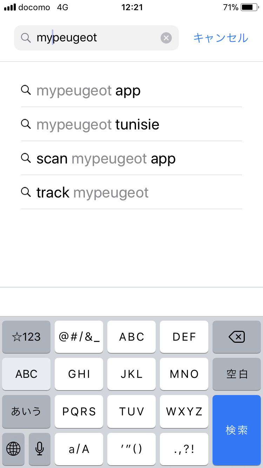Screen dimensions: 263x468
Task: Tap the ABC mode key on left
Action: pos(26,374)
